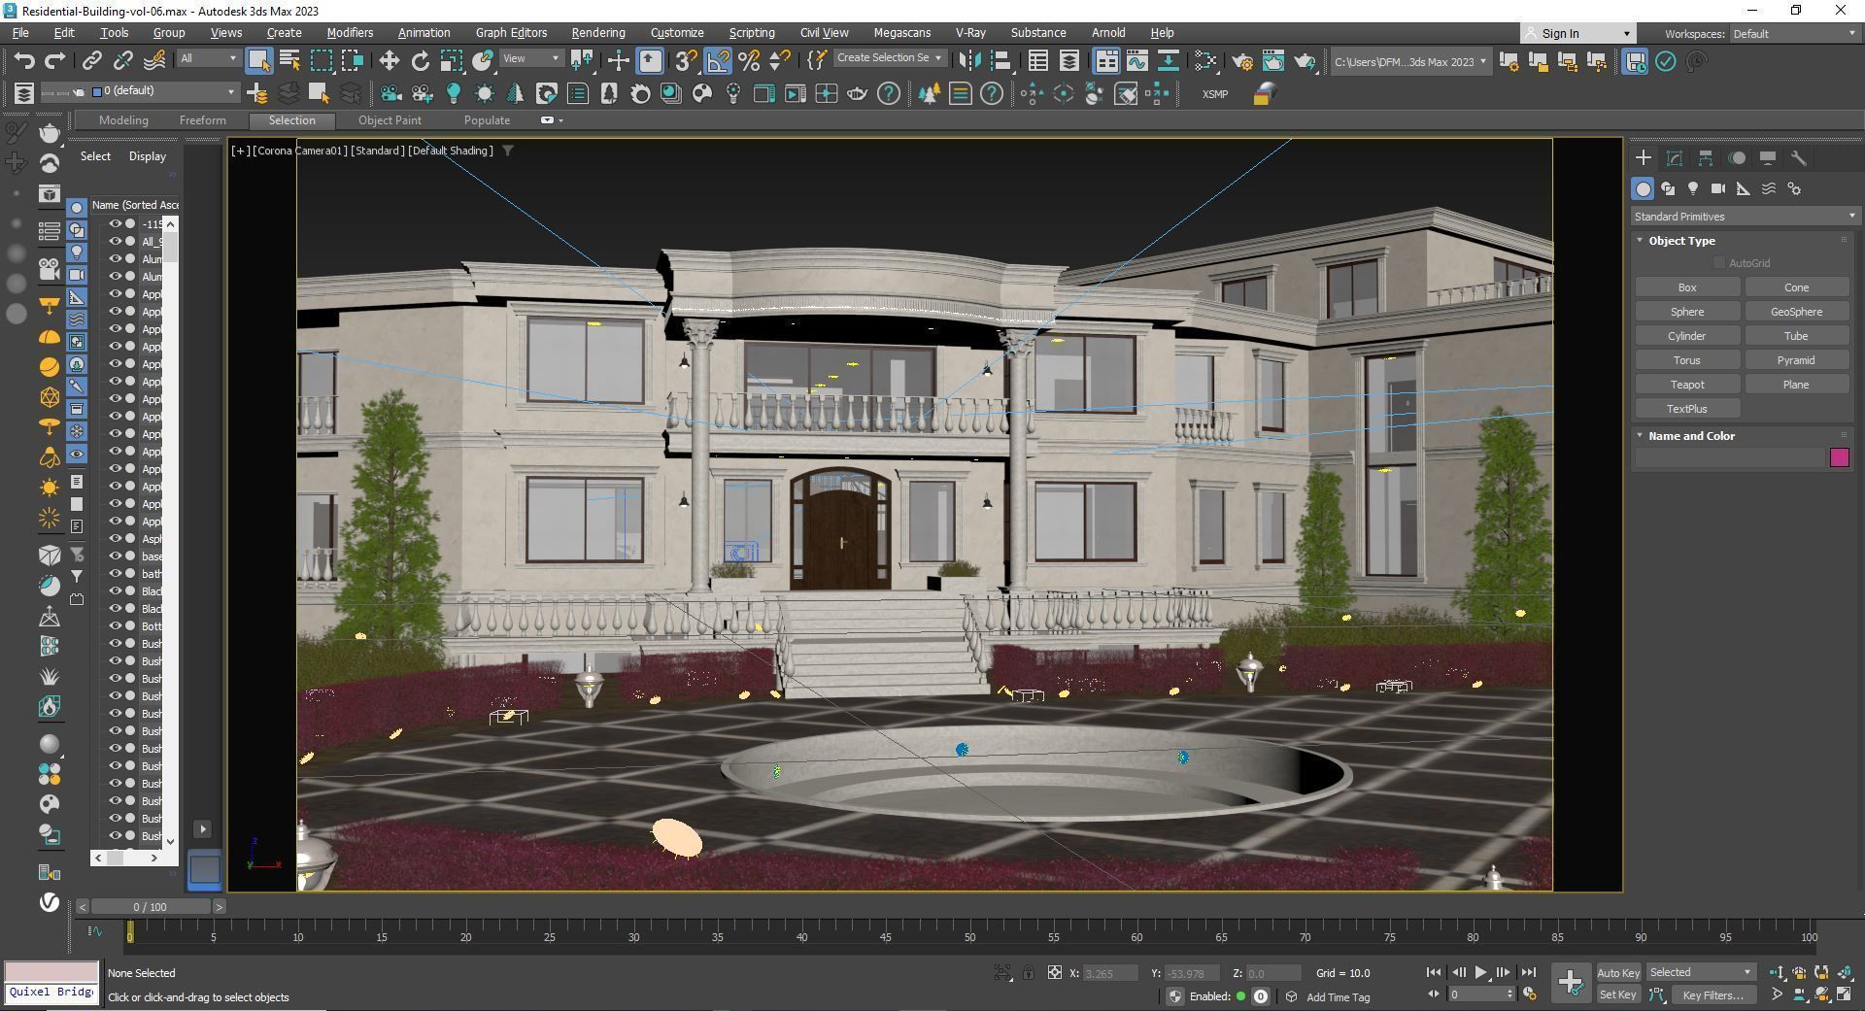Open the Scripting menu

tap(751, 33)
